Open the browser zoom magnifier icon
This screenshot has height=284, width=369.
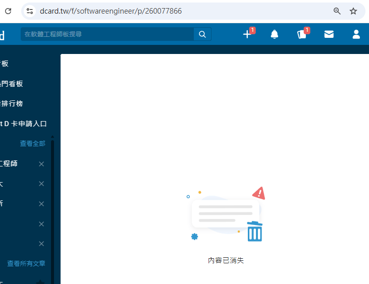pyautogui.click(x=337, y=11)
